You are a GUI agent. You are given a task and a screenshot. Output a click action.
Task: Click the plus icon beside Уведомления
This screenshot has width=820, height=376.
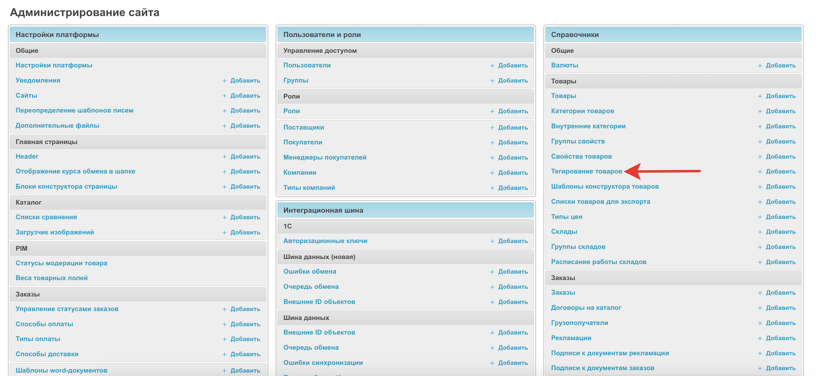click(224, 81)
